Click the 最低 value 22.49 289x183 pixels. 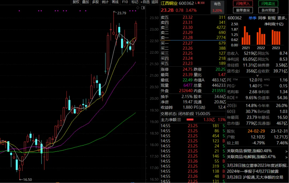coord(188,80)
